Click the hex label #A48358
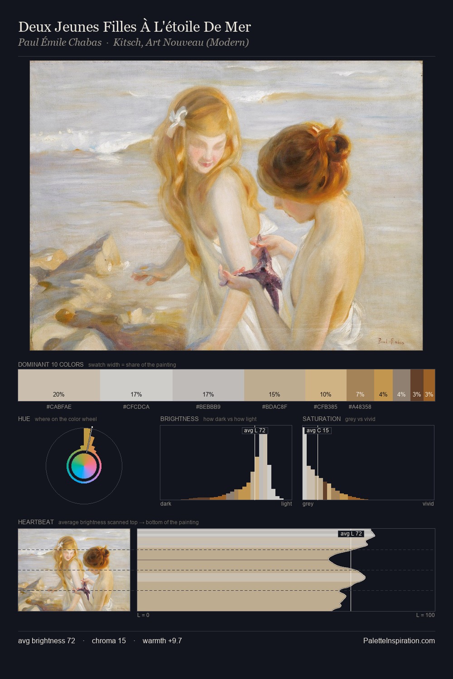The height and width of the screenshot is (679, 453). (x=360, y=407)
